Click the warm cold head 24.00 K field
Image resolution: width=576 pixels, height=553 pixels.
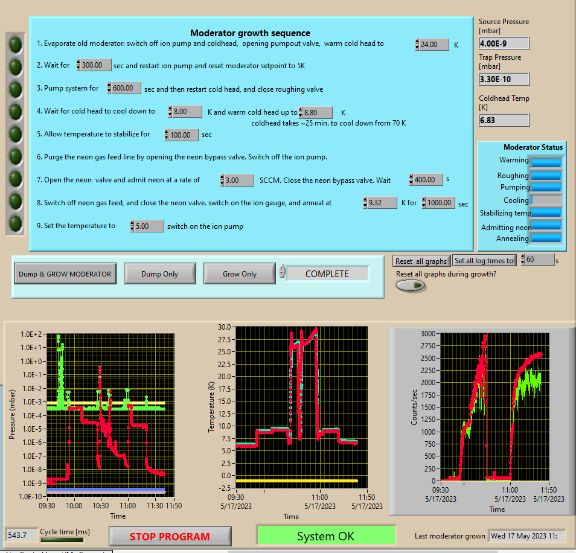pyautogui.click(x=434, y=45)
